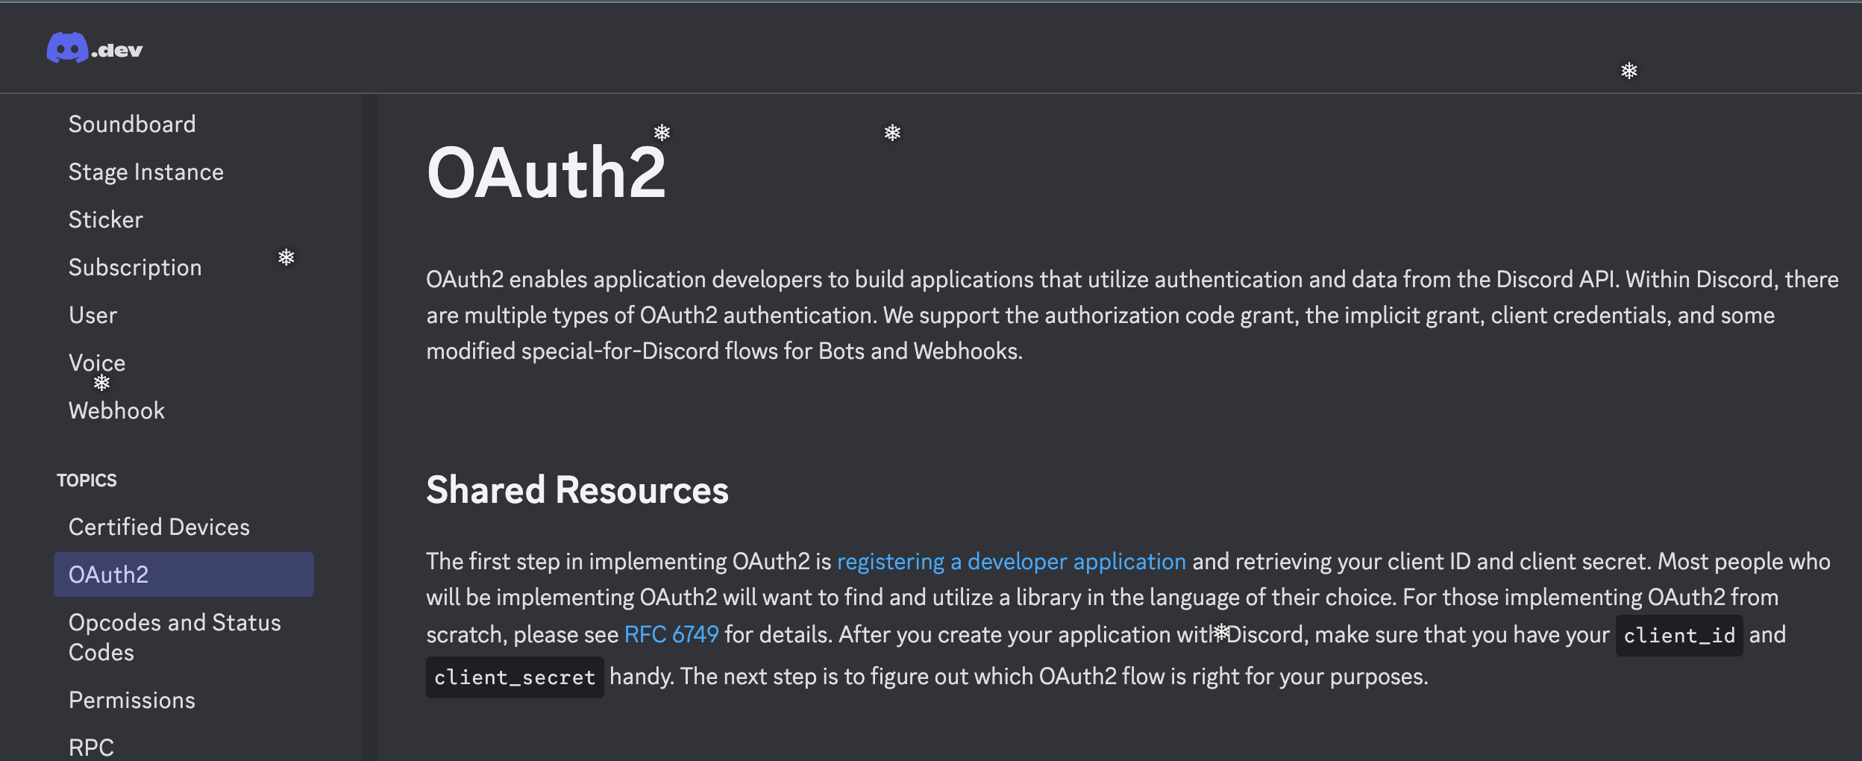Viewport: 1862px width, 761px height.
Task: Click the client_secret inline code text
Action: coord(515,677)
